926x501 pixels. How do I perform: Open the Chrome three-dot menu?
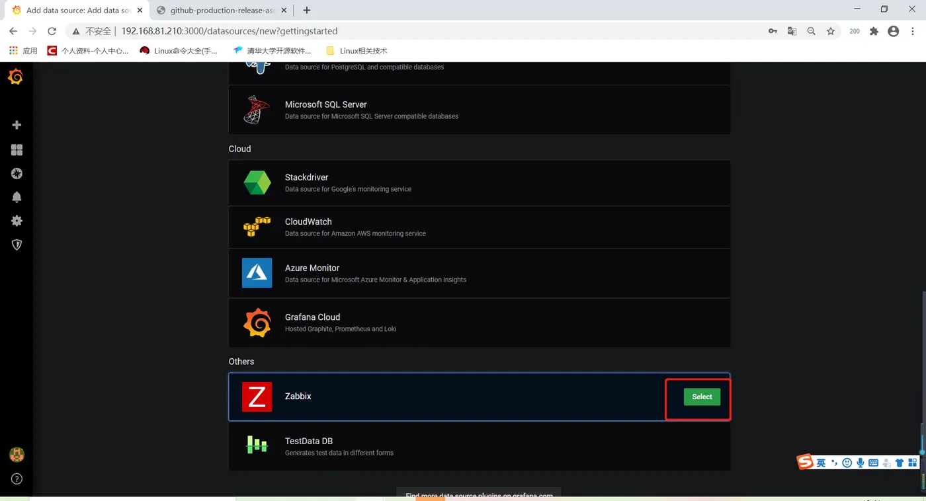click(913, 31)
